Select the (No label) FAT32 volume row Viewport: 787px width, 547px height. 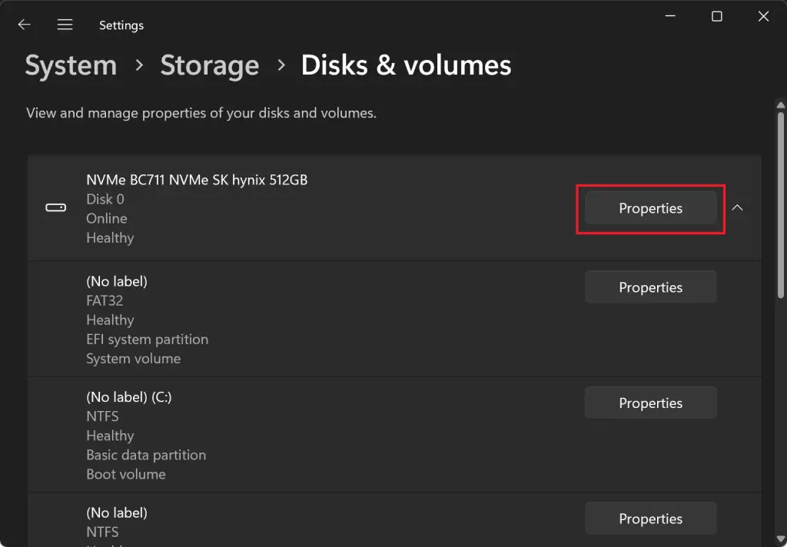307,318
